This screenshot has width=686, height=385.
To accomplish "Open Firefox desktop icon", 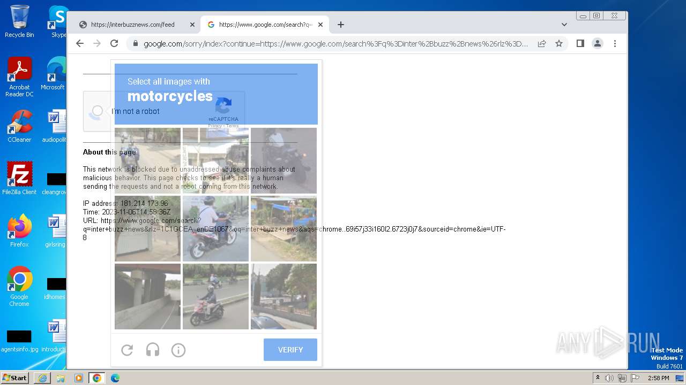I will click(19, 230).
